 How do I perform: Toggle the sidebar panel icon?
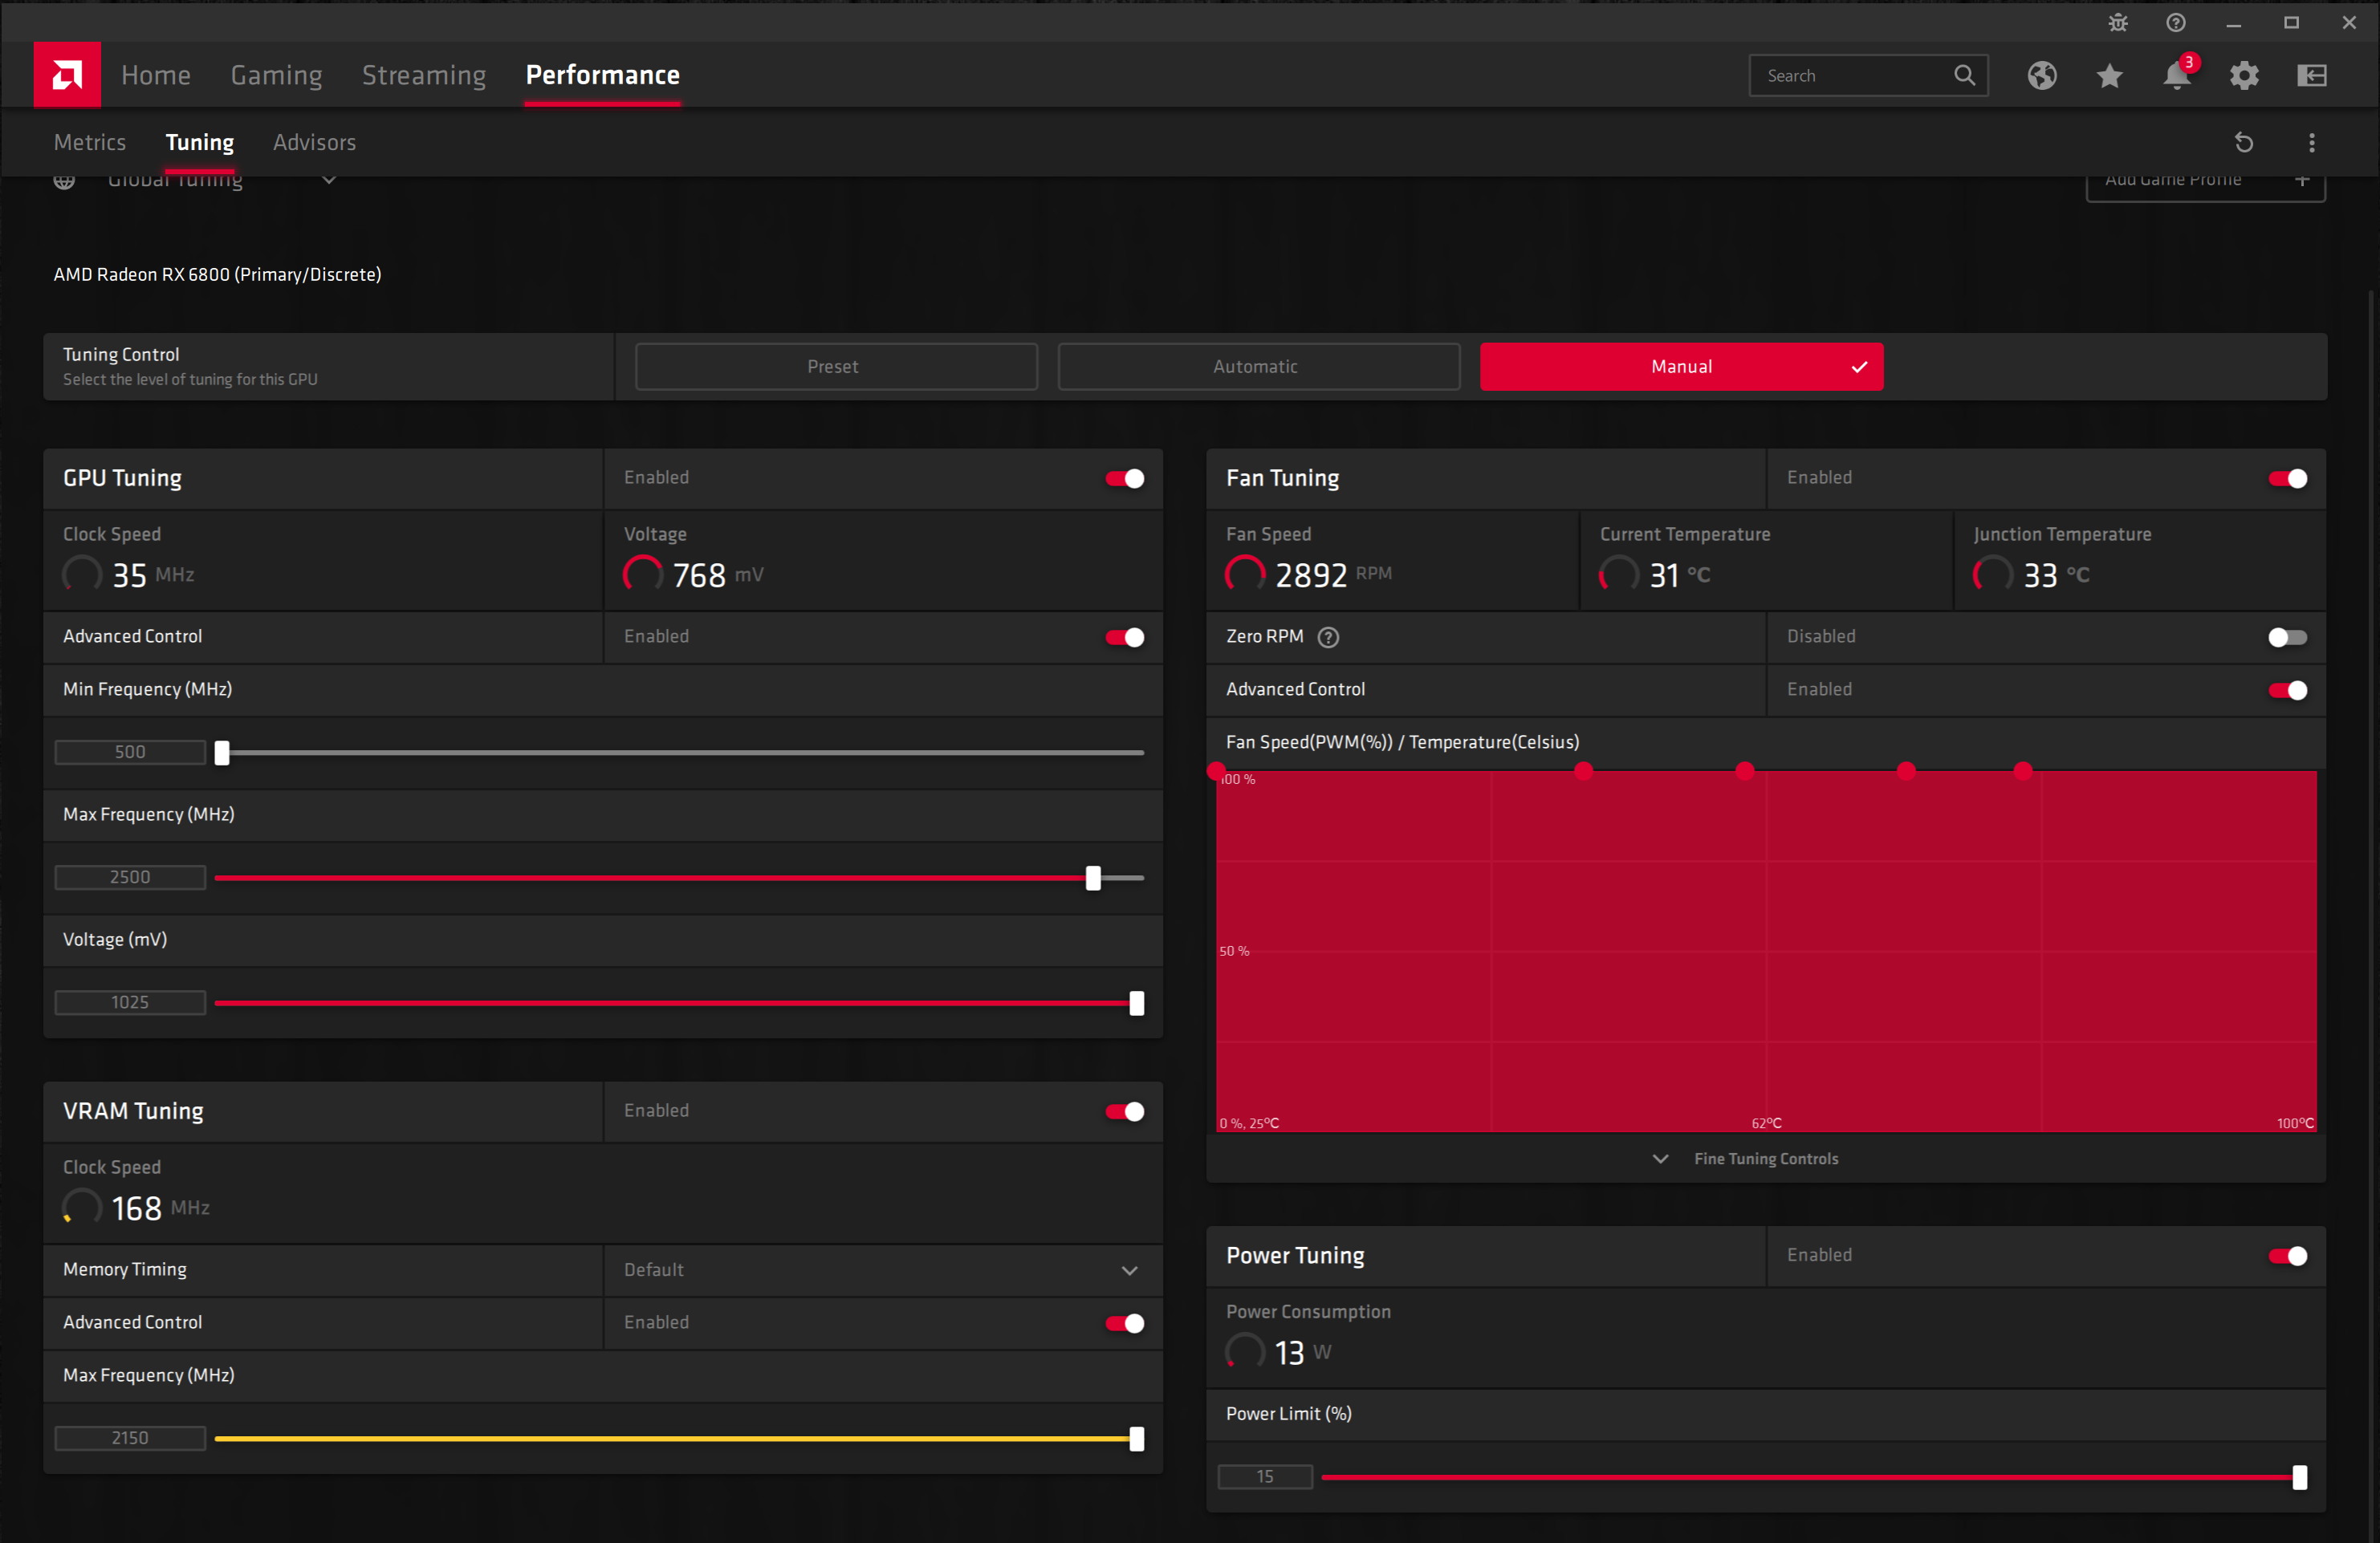2312,75
